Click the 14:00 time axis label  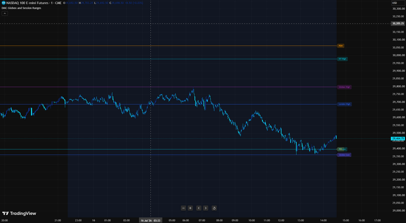(323, 220)
